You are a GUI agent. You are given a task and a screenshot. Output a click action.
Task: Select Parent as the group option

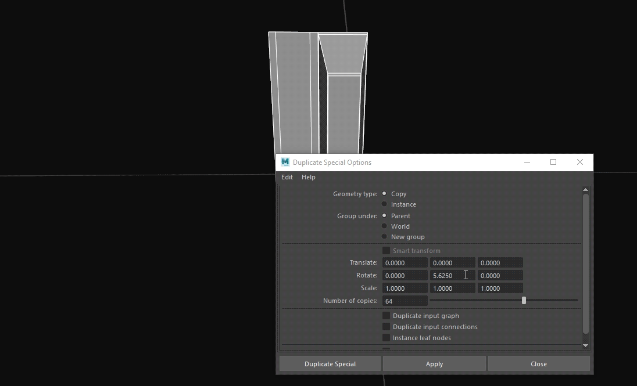[384, 215]
